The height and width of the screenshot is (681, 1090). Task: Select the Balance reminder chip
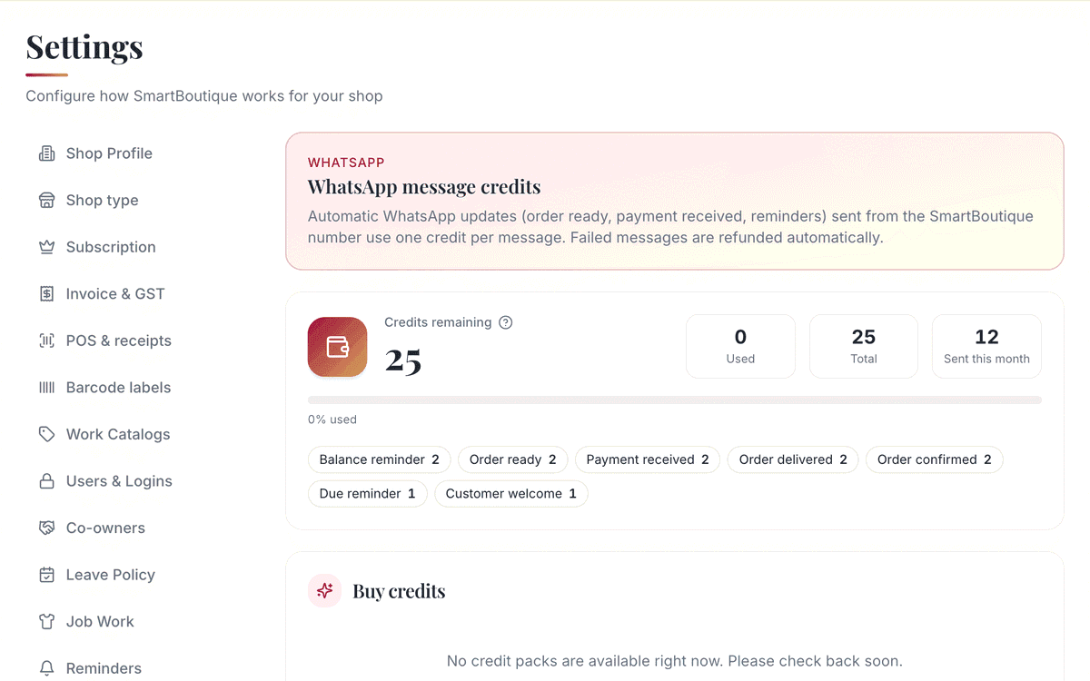[x=380, y=459]
